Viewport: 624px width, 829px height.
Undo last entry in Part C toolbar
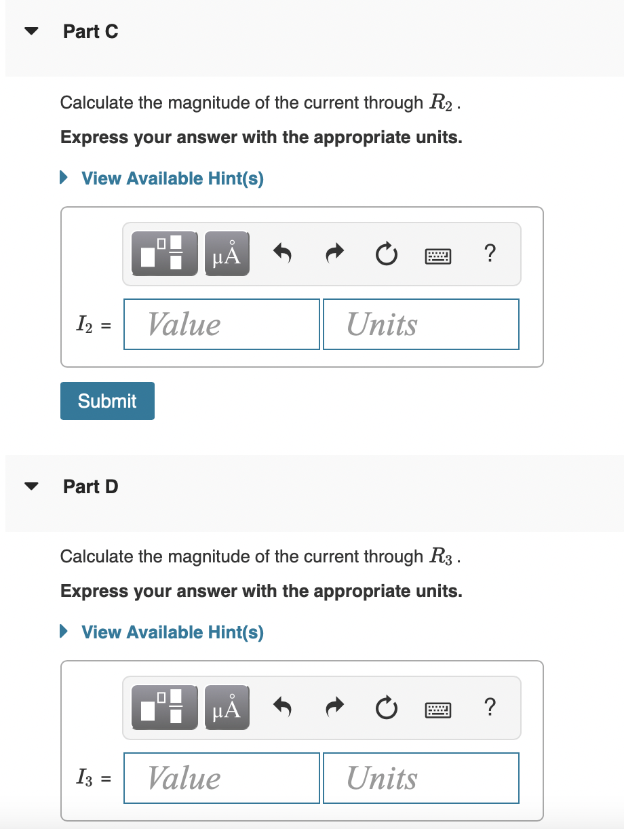point(282,254)
